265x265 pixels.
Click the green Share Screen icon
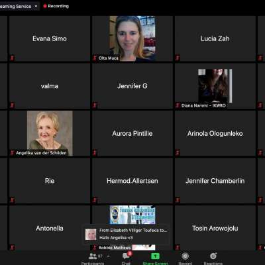click(x=155, y=256)
